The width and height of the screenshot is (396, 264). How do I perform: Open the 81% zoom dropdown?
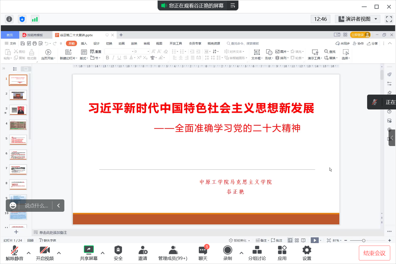pyautogui.click(x=337, y=240)
